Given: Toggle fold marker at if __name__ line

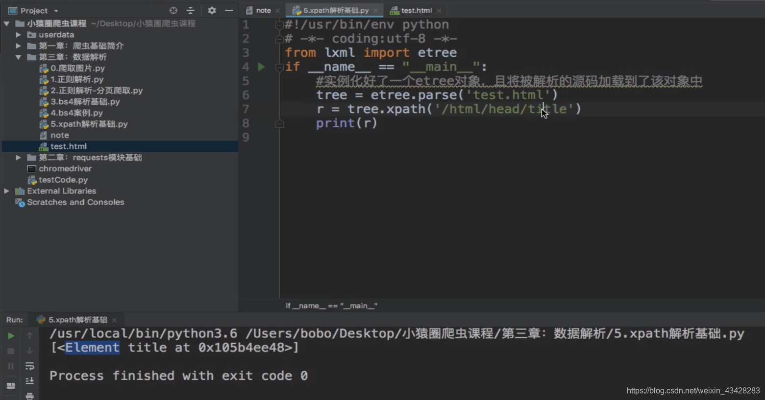Looking at the screenshot, I should pyautogui.click(x=279, y=67).
